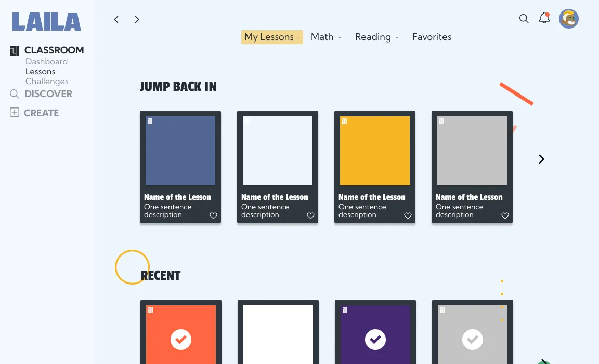
Task: Click the JUMP BACK IN heading
Action: (x=178, y=87)
